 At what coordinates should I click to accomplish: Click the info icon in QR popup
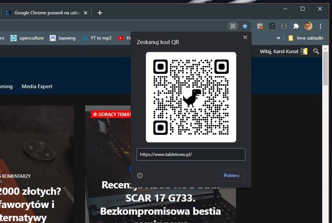(x=140, y=176)
